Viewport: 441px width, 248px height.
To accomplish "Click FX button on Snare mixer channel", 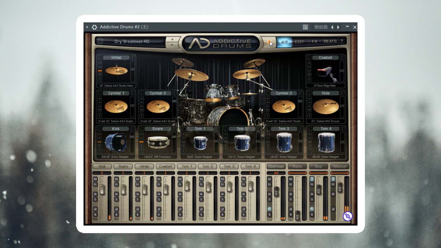I will tap(116, 184).
